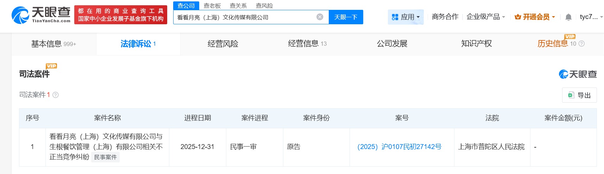Expand the 开通会员 dropdown arrow
The height and width of the screenshot is (174, 604).
[x=553, y=17]
